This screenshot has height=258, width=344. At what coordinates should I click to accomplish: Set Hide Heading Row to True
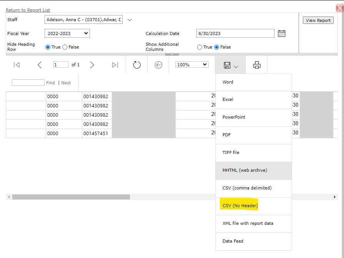[x=48, y=47]
